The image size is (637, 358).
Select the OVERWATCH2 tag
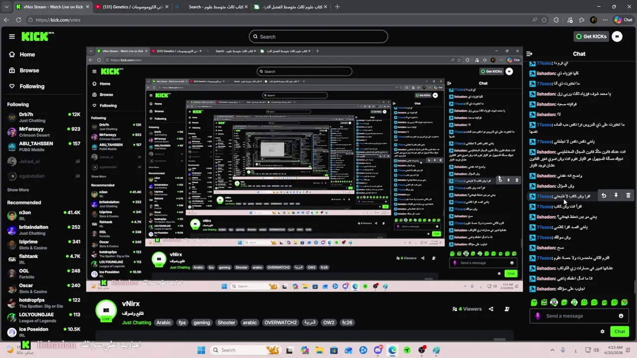(x=280, y=323)
